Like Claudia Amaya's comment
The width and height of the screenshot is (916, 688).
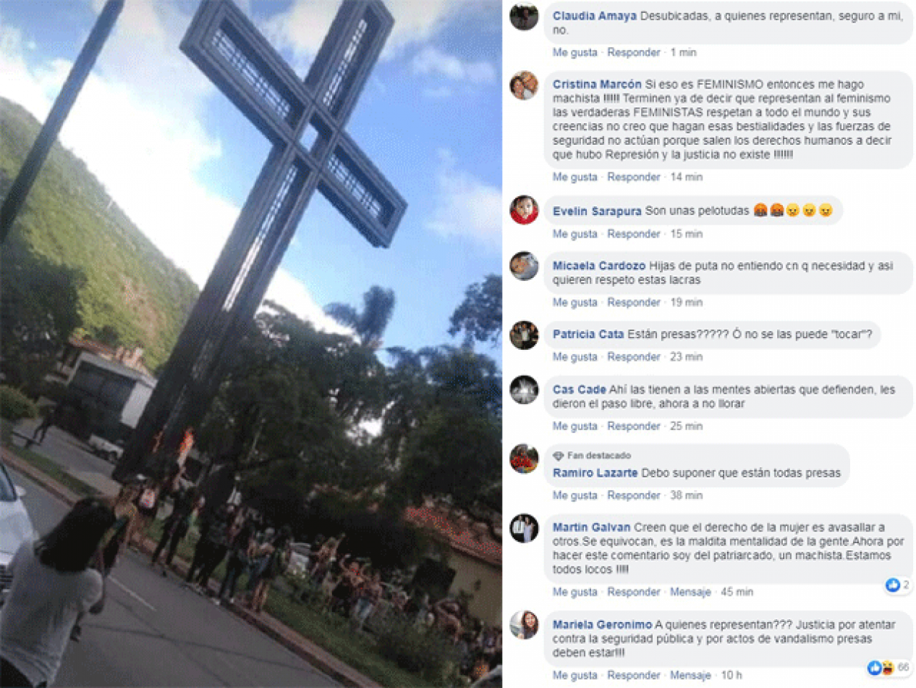click(x=575, y=52)
